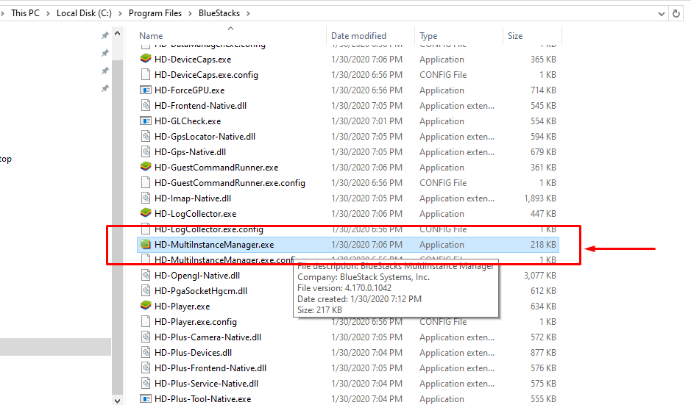Expand the chevron after BlueStacks

pyautogui.click(x=248, y=14)
